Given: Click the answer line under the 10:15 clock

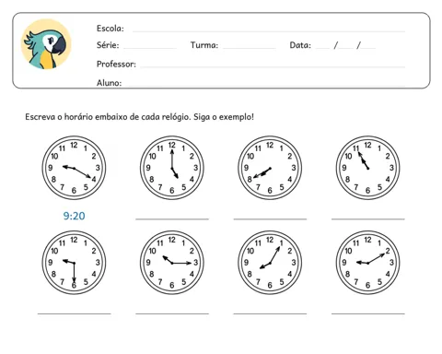Looking at the screenshot, I should click(x=172, y=313).
